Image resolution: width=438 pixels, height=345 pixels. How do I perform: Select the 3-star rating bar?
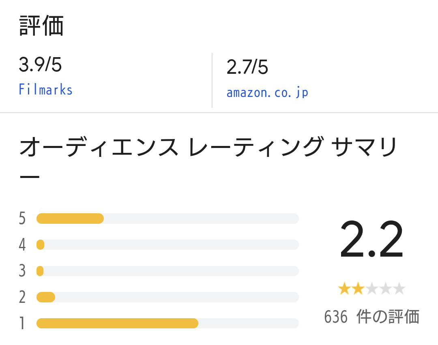click(167, 271)
